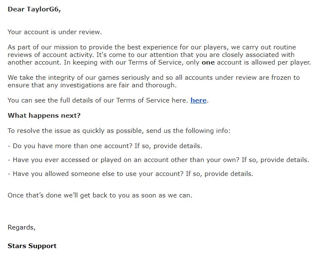Click "Your account is under review" line

55,32
